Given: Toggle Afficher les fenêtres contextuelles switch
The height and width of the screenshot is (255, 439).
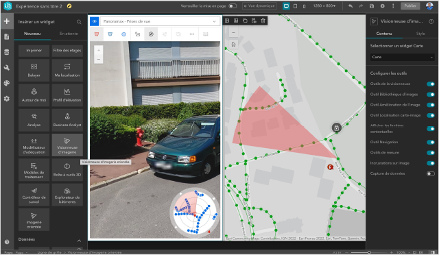Looking at the screenshot, I should pos(431,128).
